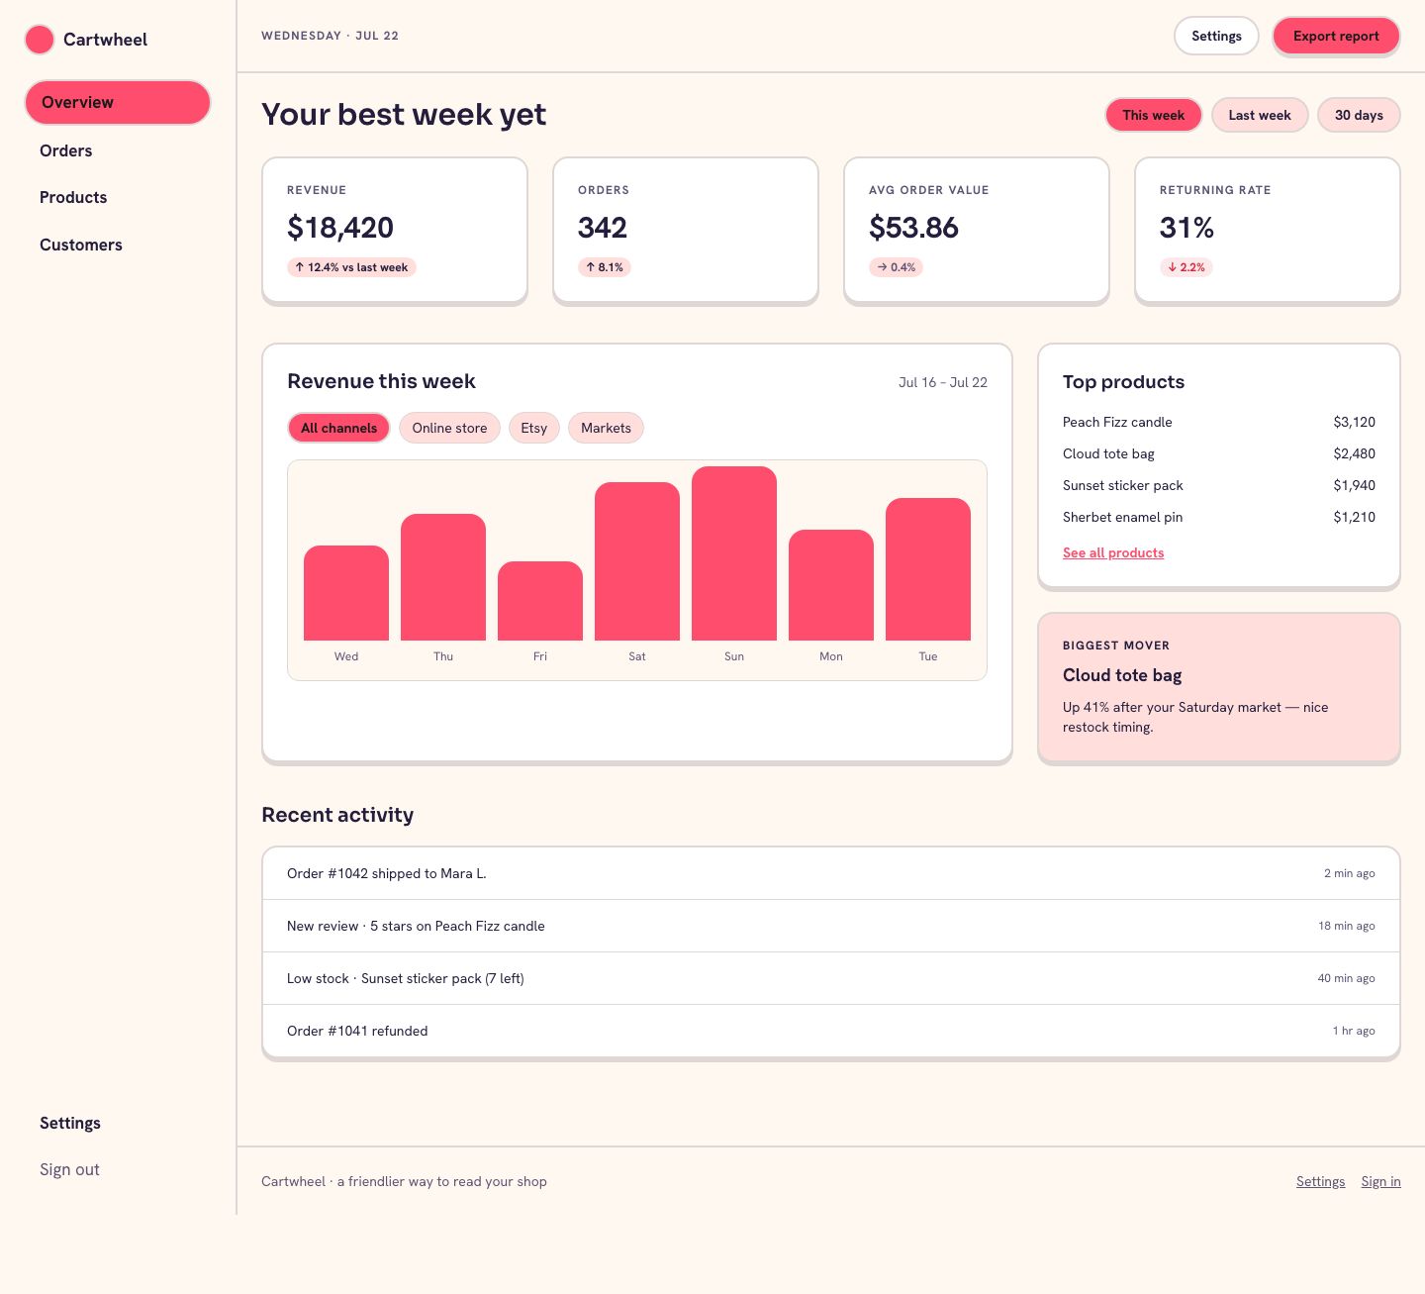Image resolution: width=1425 pixels, height=1294 pixels.
Task: Click the 342 orders figure
Action: [603, 228]
